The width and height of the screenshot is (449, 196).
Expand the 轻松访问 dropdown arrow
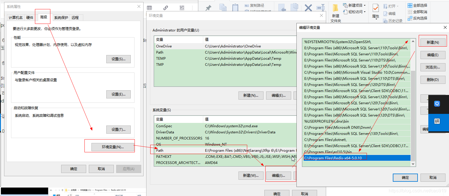point(365,12)
